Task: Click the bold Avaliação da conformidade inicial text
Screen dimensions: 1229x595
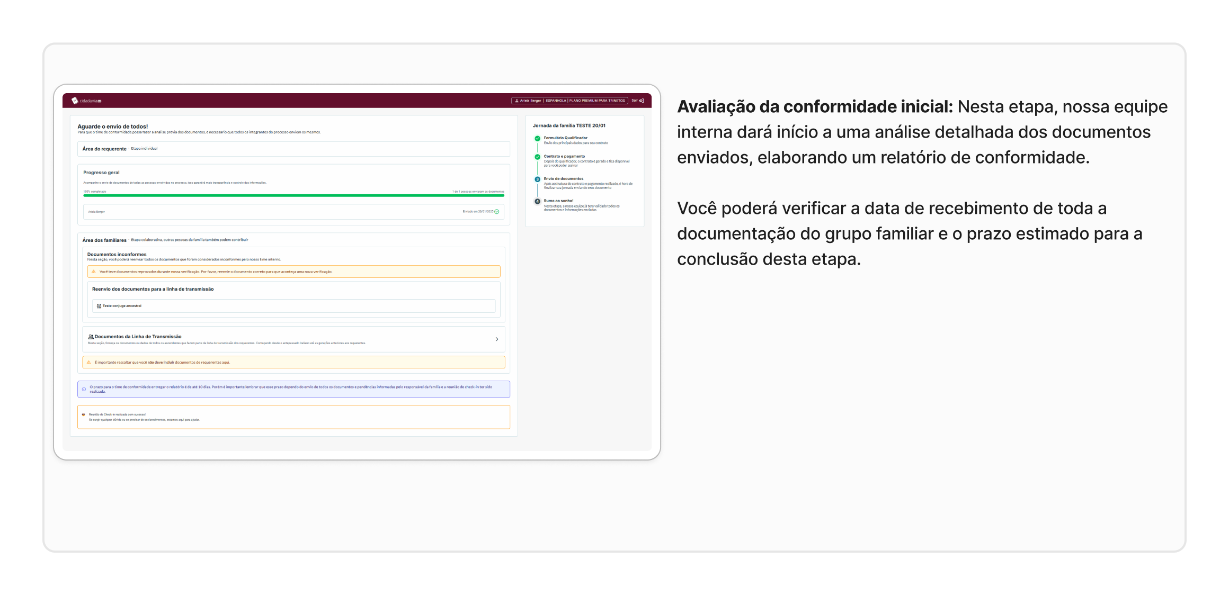Action: click(x=815, y=106)
